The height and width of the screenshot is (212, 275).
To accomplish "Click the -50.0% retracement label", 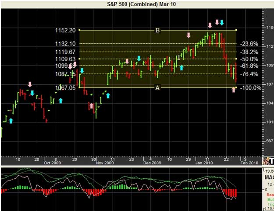I will pyautogui.click(x=249, y=59).
